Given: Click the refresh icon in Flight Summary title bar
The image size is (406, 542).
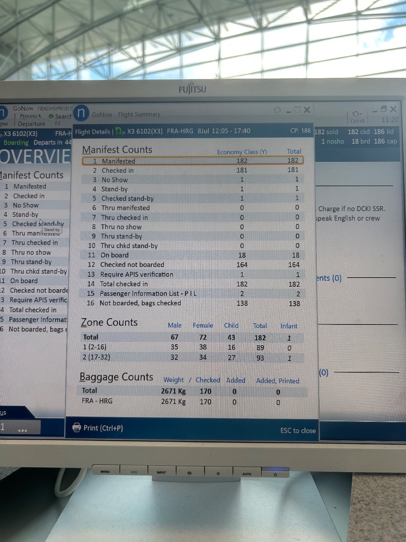Looking at the screenshot, I should point(277,110).
